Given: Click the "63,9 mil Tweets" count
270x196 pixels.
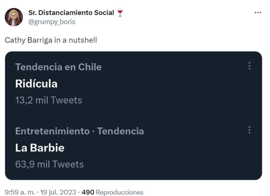Looking at the screenshot, I should [x=49, y=164].
